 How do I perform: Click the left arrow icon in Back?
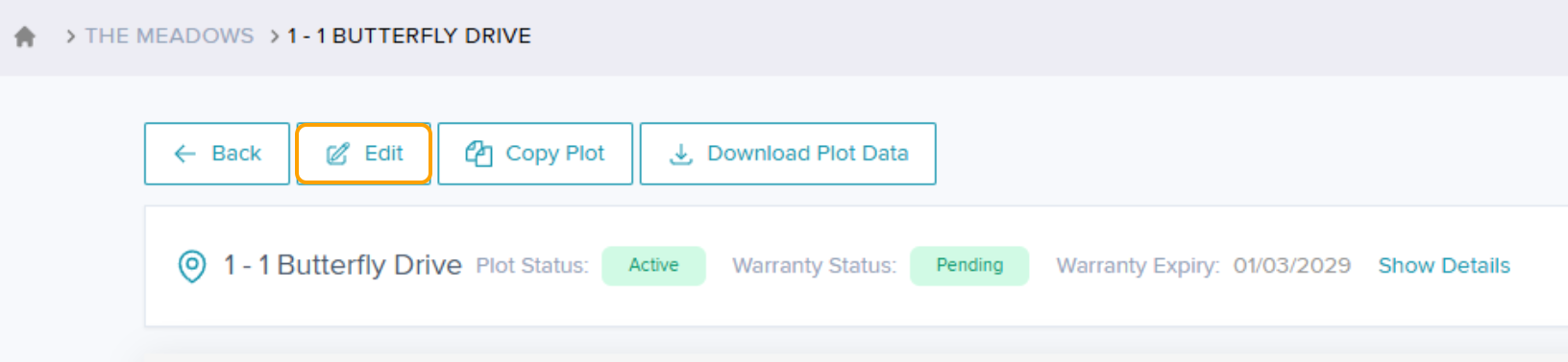tap(184, 154)
